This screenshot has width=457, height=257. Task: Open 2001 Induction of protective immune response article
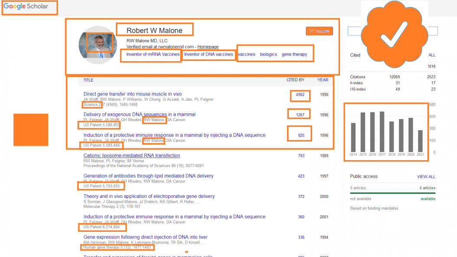[174, 217]
